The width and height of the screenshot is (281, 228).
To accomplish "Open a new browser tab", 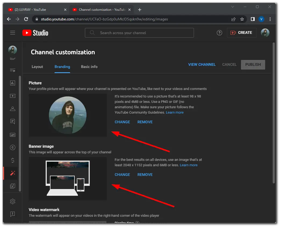I will click(x=140, y=10).
